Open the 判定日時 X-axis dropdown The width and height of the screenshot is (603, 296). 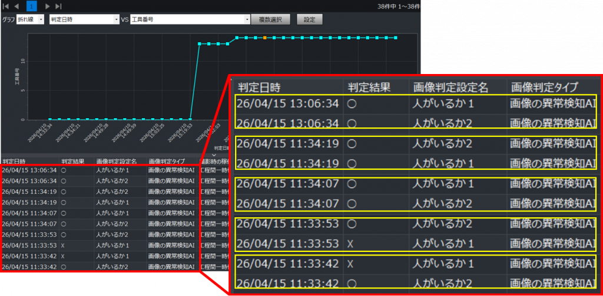pos(84,19)
